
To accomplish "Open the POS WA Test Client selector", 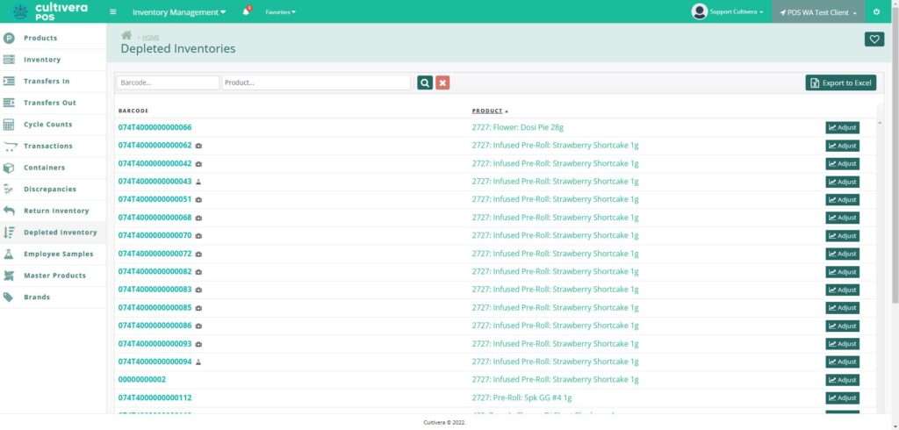I will click(x=817, y=12).
